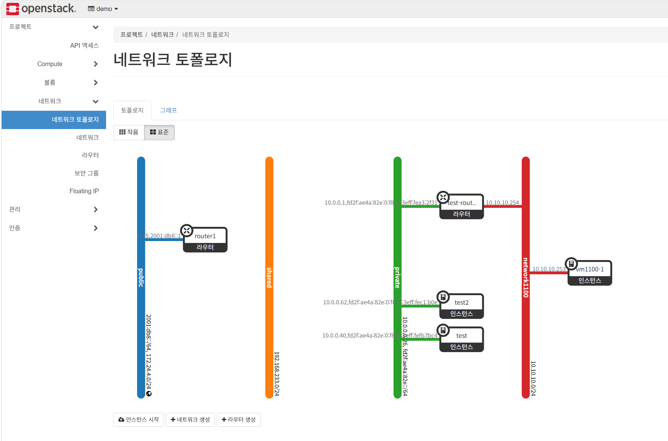The image size is (668, 441).
Task: Open the demo project dropdown
Action: (x=103, y=9)
